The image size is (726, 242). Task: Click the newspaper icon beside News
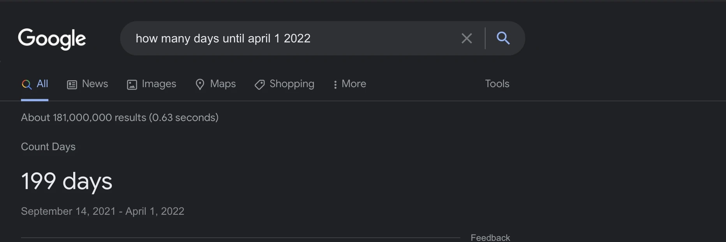coord(72,84)
